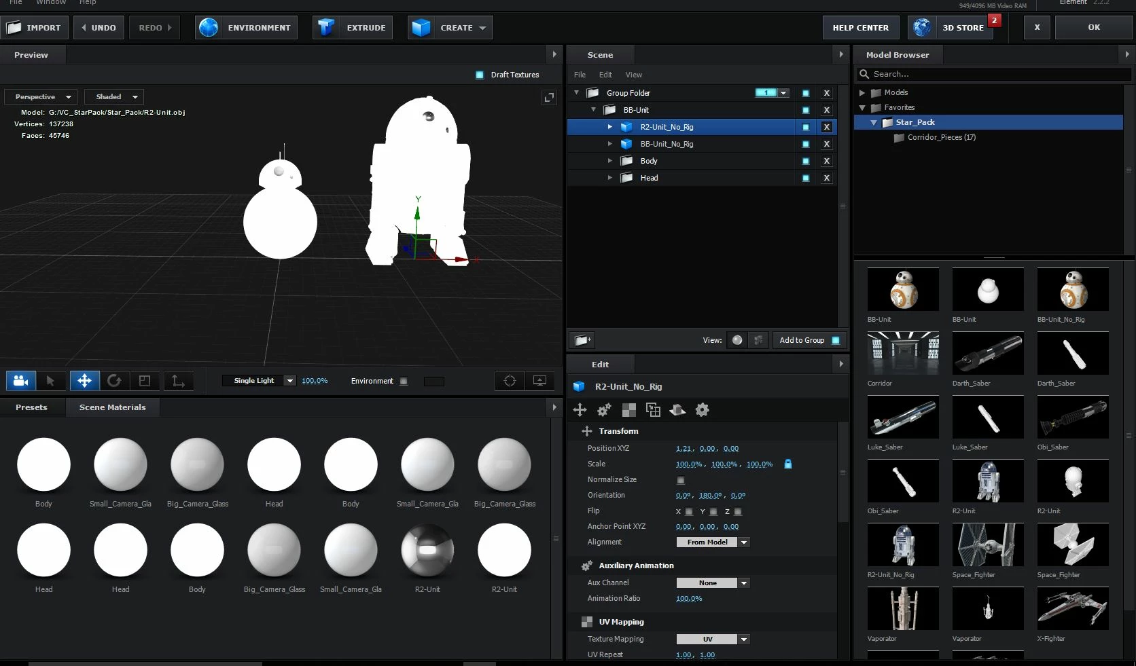Switch Scene view to the cubes model mode
This screenshot has height=666, width=1136.
(x=758, y=340)
